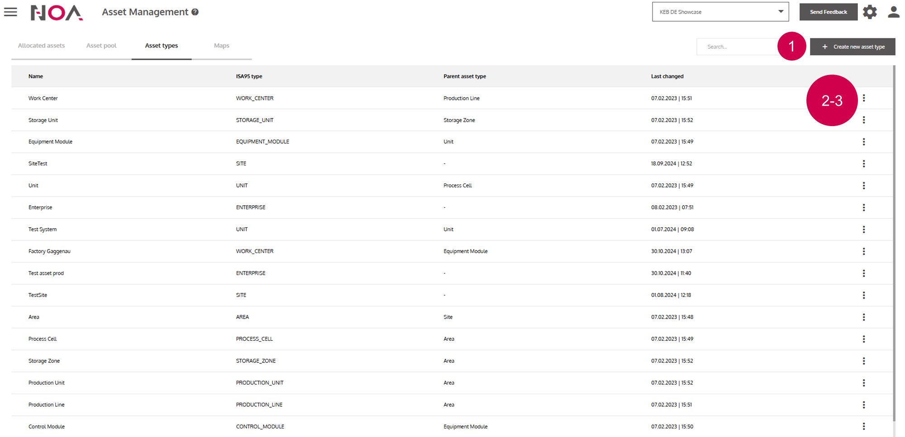Open settings via the gear icon

pyautogui.click(x=869, y=12)
